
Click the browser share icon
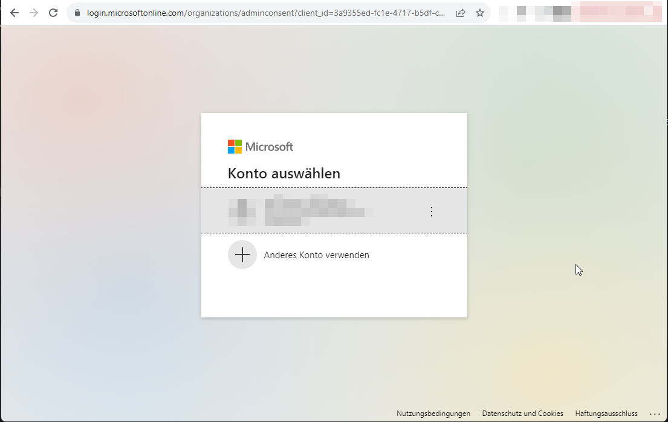point(461,12)
